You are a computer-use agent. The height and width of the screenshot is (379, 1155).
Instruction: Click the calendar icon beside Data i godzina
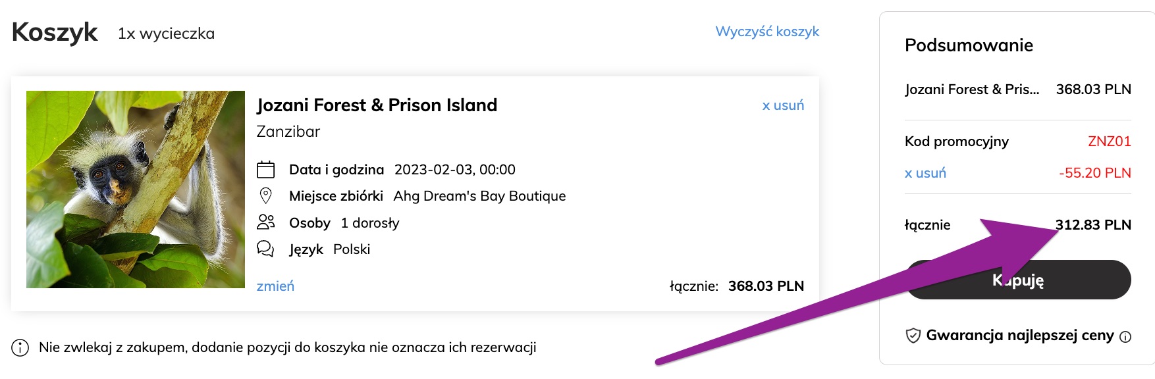pyautogui.click(x=265, y=170)
